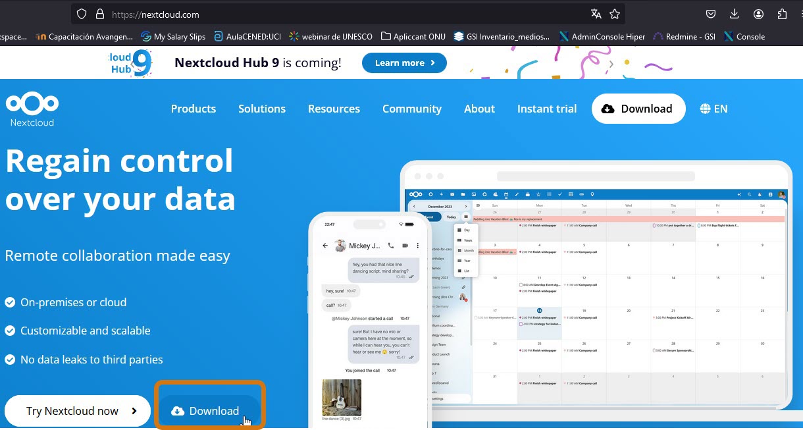Click Try Nextcloud now button
This screenshot has height=430, width=803.
tap(78, 411)
